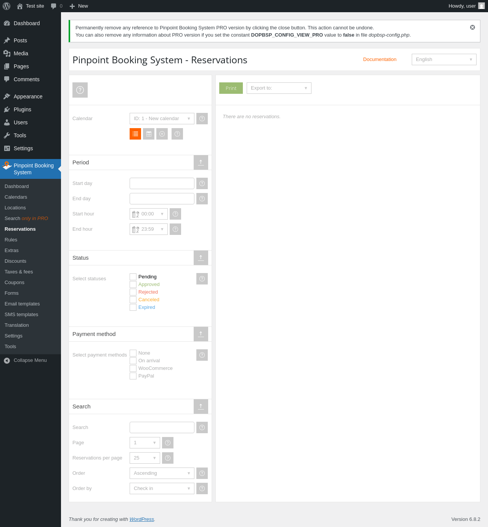The height and width of the screenshot is (527, 488).
Task: Click New in the admin bar
Action: pyautogui.click(x=79, y=6)
